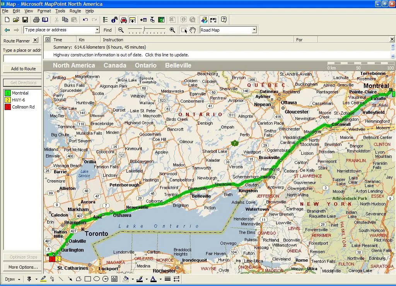Click the Save map icon
Image resolution: width=396 pixels, height=286 pixels.
coord(25,20)
